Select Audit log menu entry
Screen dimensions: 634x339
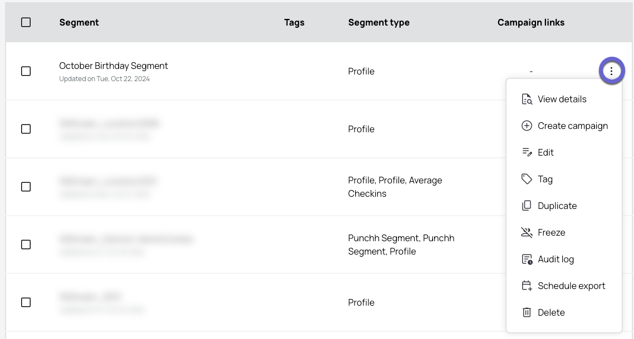click(x=564, y=259)
